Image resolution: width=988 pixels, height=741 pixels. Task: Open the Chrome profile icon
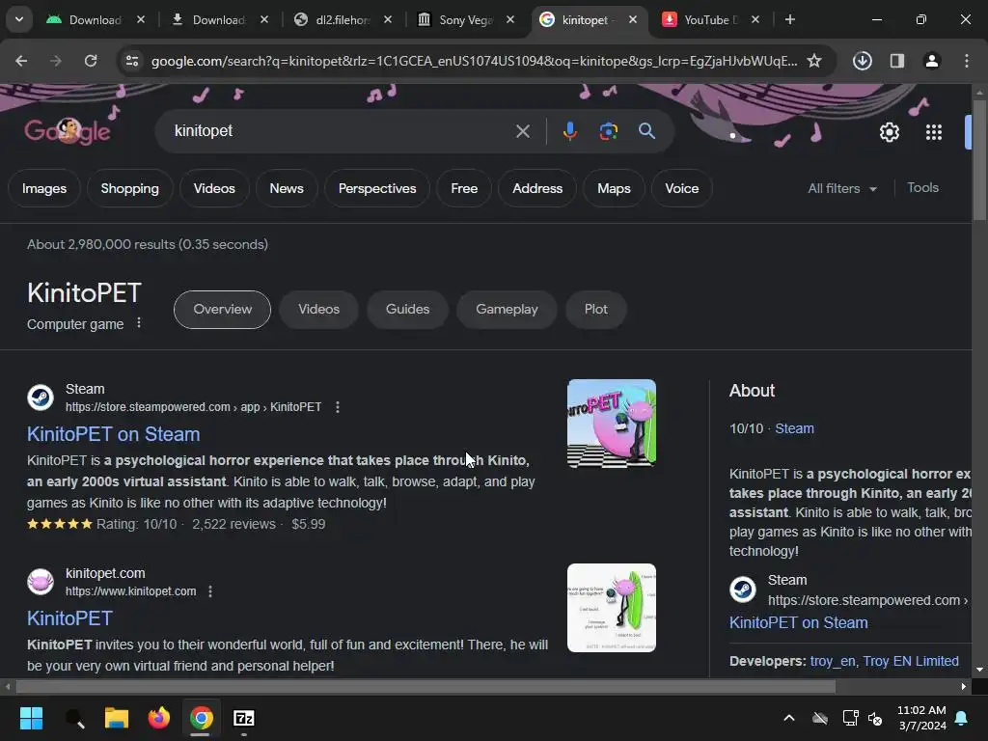pyautogui.click(x=932, y=61)
